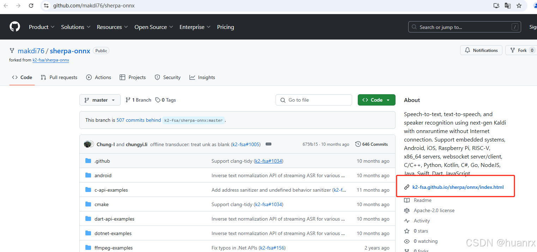The width and height of the screenshot is (537, 252).
Task: Open Resources dropdown menu
Action: coord(113,27)
